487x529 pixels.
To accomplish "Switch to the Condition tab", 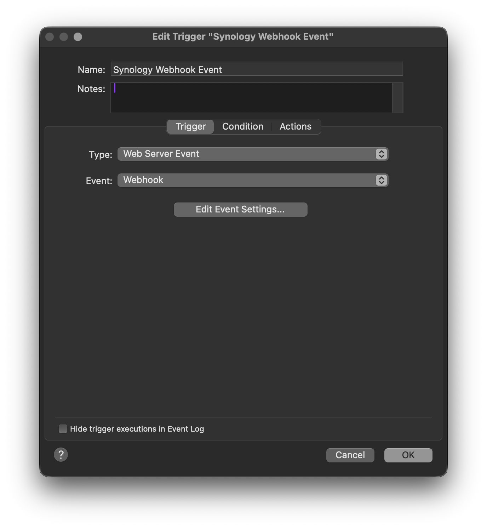I will click(x=243, y=126).
